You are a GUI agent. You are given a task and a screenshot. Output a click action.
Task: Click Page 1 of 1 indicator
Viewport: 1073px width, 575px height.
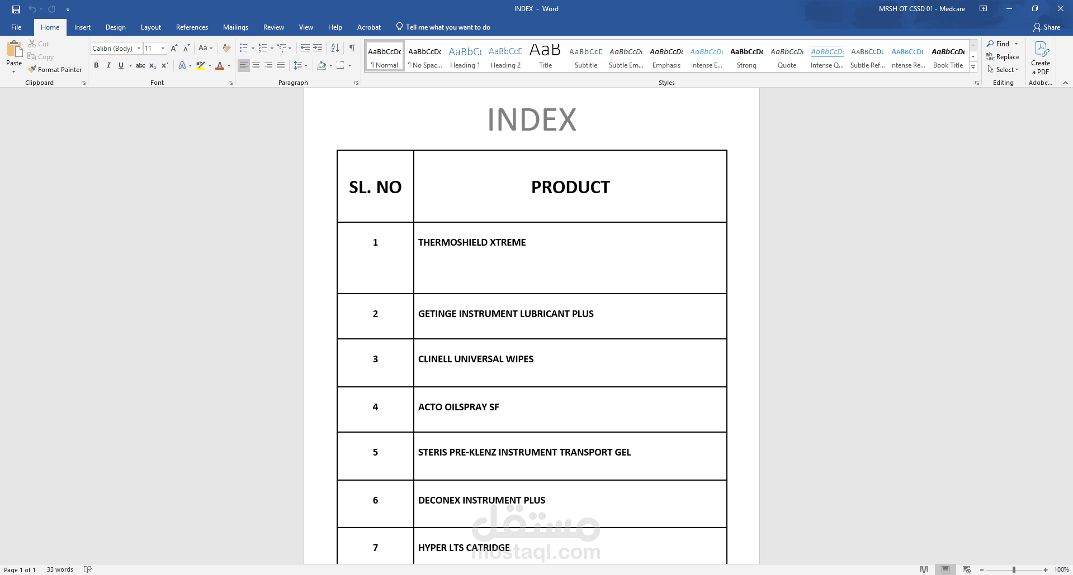tap(20, 569)
